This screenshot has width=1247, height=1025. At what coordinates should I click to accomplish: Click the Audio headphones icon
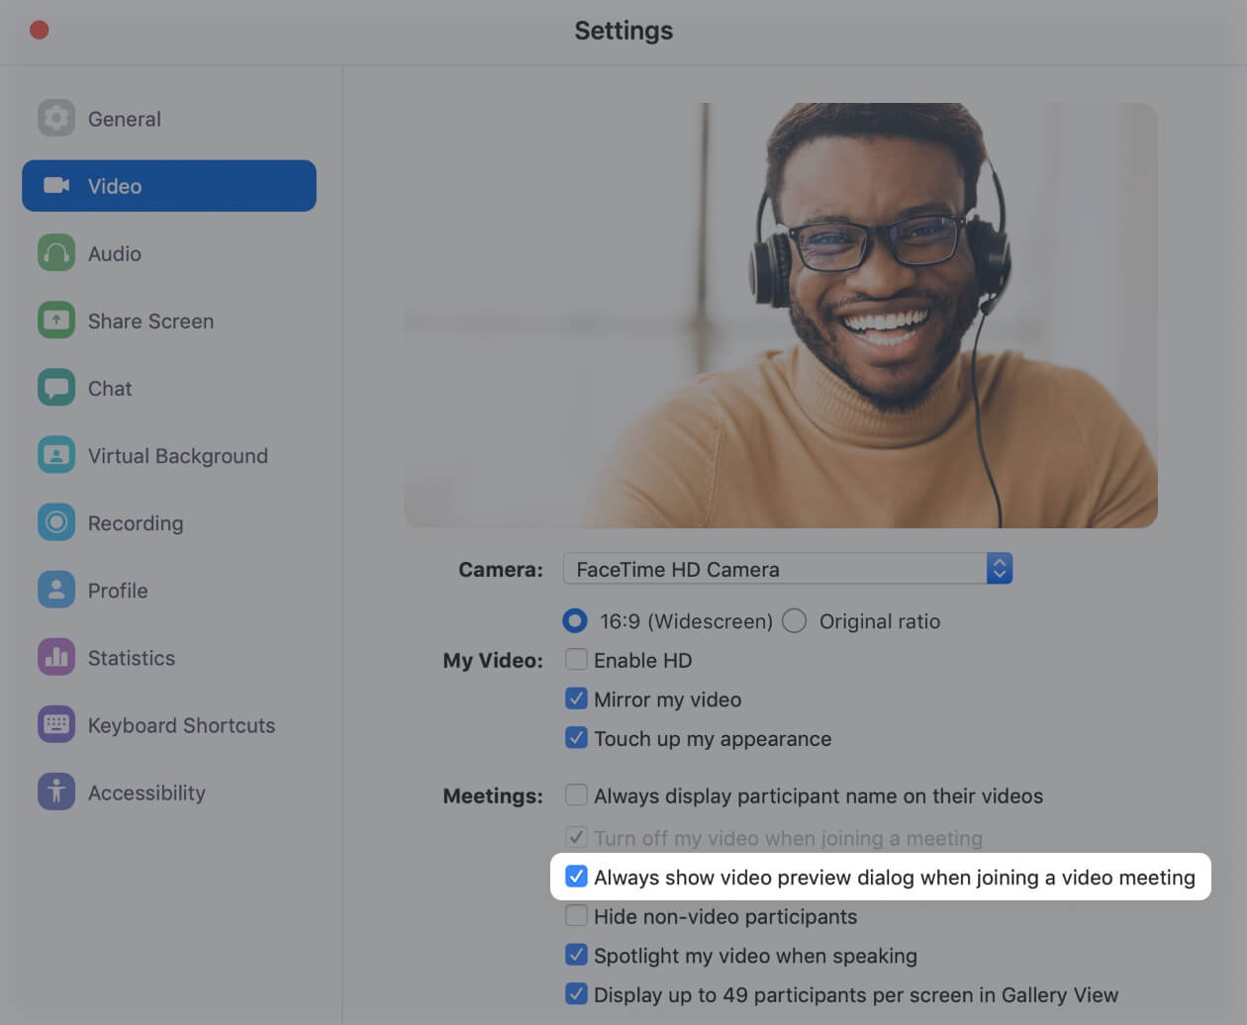56,252
